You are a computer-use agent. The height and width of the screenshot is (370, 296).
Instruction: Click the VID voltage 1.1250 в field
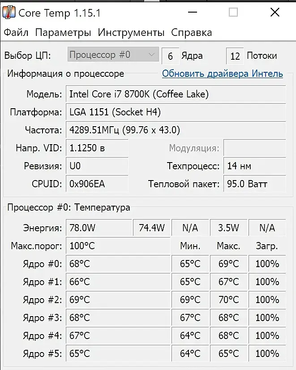pyautogui.click(x=97, y=148)
